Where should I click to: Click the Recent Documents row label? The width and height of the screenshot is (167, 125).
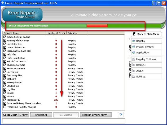point(16,68)
